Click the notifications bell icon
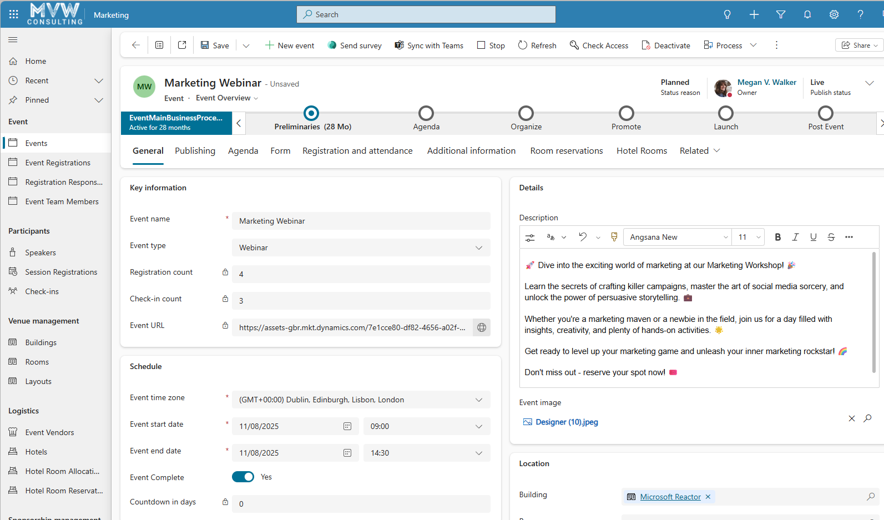Viewport: 884px width, 520px height. [807, 14]
